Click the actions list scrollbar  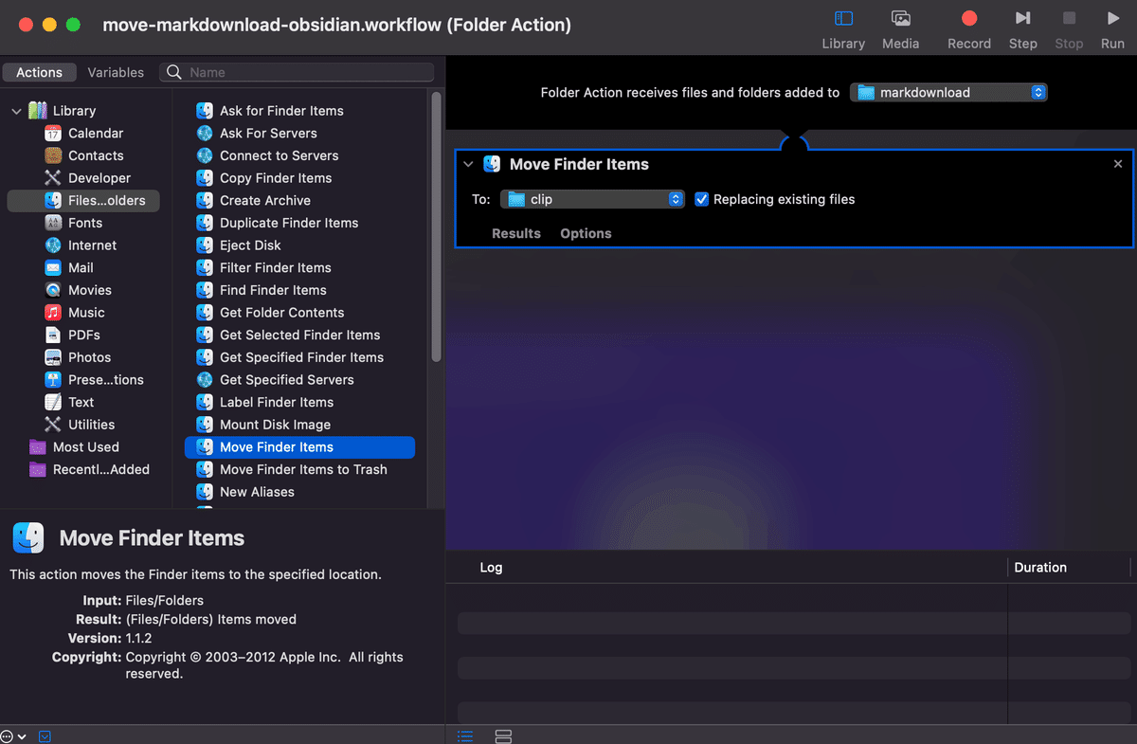click(436, 226)
